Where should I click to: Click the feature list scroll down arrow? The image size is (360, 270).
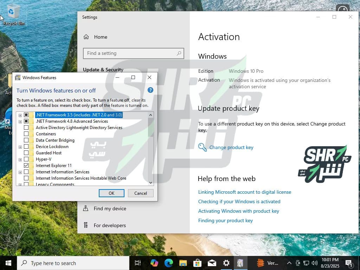pos(150,182)
